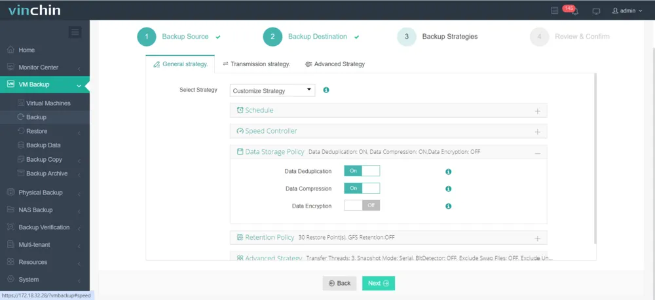Click the Home house icon in sidebar

(x=11, y=50)
